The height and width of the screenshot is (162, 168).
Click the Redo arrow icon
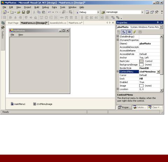(x=57, y=12)
